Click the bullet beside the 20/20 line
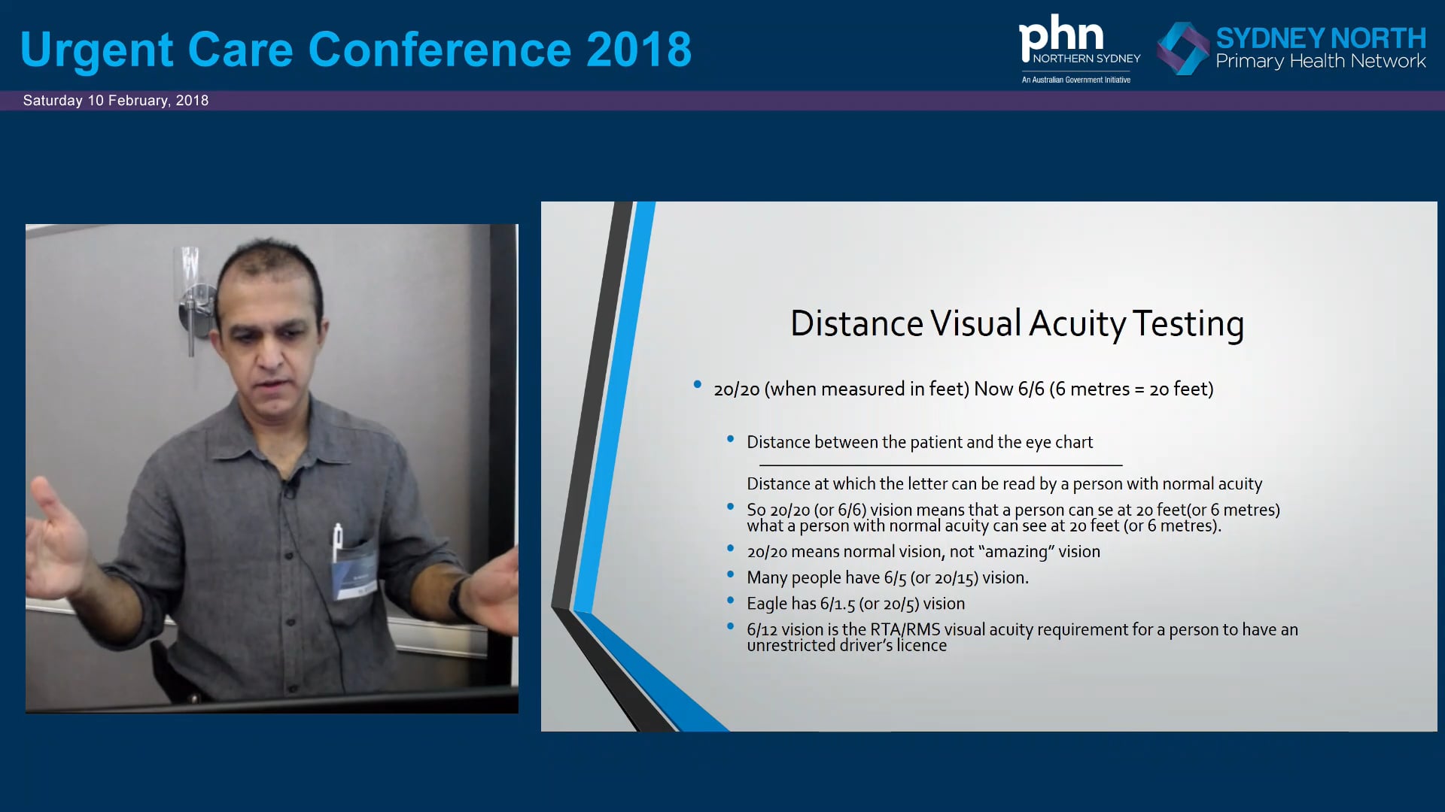The image size is (1445, 812). tap(697, 386)
